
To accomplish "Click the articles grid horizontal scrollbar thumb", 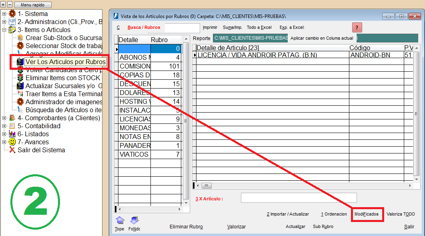I will click(206, 186).
